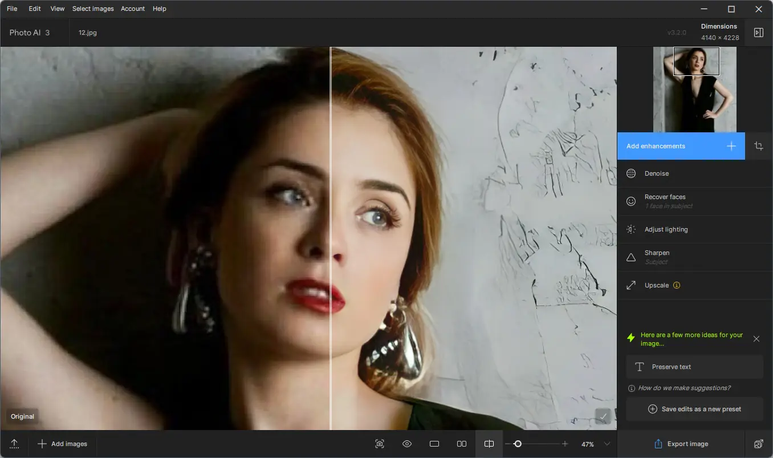Image resolution: width=773 pixels, height=458 pixels.
Task: Select the split slider view mode
Action: (489, 444)
